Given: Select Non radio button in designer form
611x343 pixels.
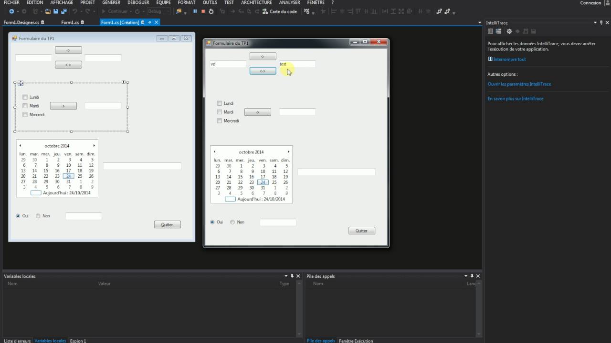Looking at the screenshot, I should coord(38,216).
